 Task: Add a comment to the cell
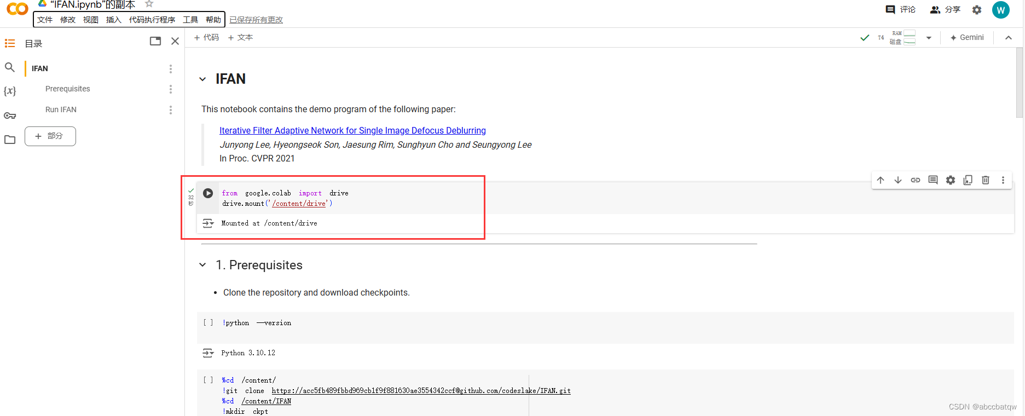[933, 180]
